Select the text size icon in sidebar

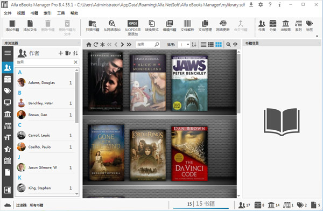point(8,137)
